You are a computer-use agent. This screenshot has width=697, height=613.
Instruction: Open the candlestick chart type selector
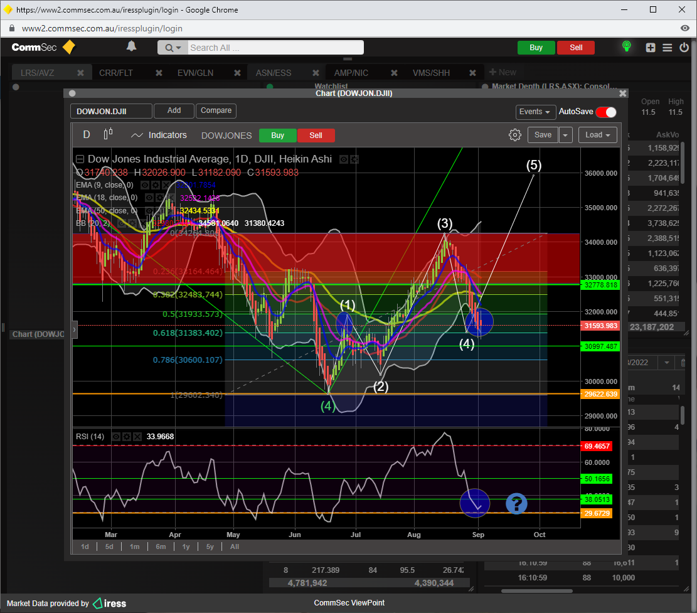108,134
